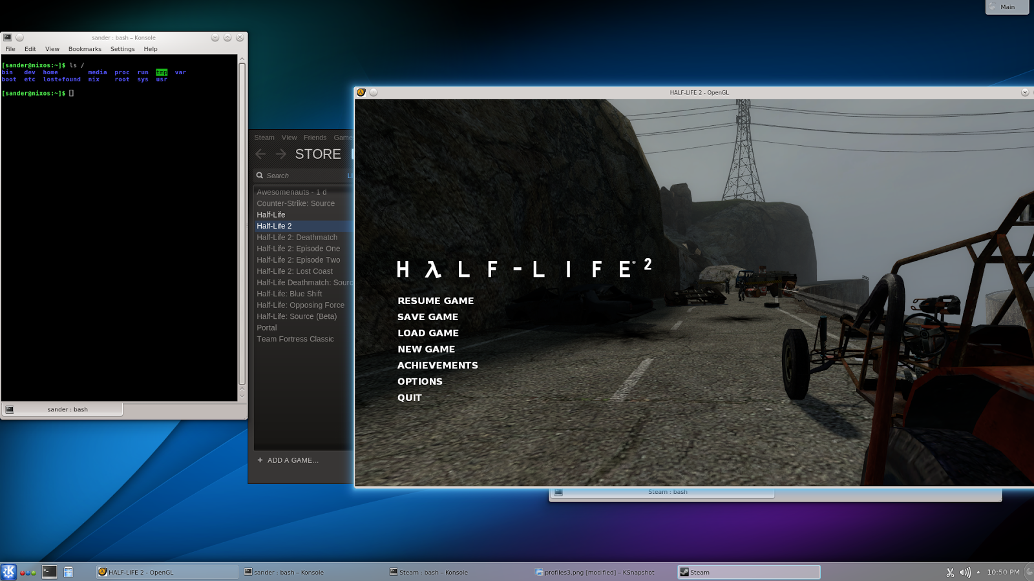Click the activities dots icon in panel
This screenshot has width=1034, height=581.
pos(28,572)
